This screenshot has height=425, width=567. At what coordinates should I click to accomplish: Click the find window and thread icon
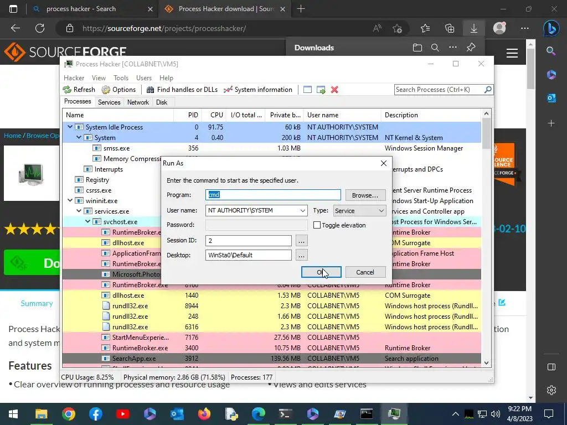(321, 90)
